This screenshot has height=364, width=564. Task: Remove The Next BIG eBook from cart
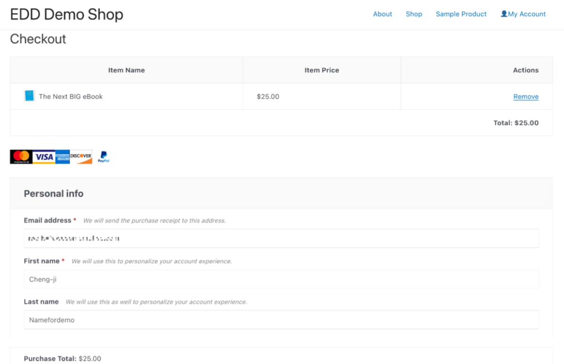tap(525, 96)
